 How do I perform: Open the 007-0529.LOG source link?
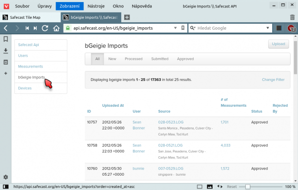pyautogui.click(x=171, y=169)
